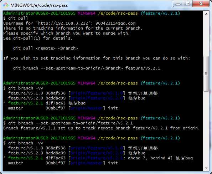The image size is (212, 174).
Task: Click the scrollbar track above the thumb
Action: point(206,36)
